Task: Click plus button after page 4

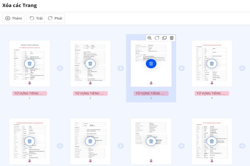Action: point(242,68)
